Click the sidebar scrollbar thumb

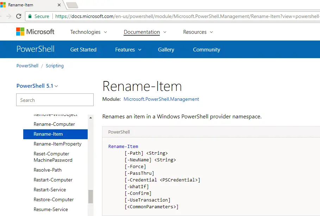(x=90, y=197)
